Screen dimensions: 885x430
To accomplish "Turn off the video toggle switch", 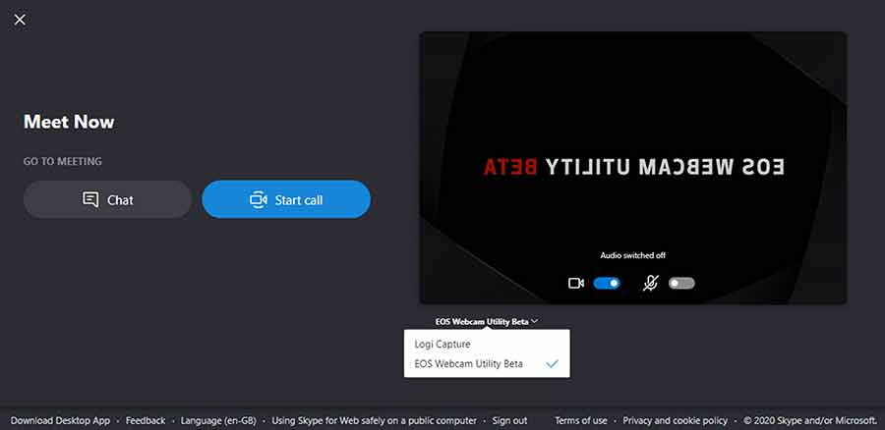I will coord(607,284).
